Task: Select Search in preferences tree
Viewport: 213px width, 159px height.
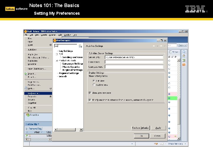Action: click(x=63, y=76)
